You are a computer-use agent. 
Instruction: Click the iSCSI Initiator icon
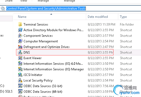pos(20,75)
